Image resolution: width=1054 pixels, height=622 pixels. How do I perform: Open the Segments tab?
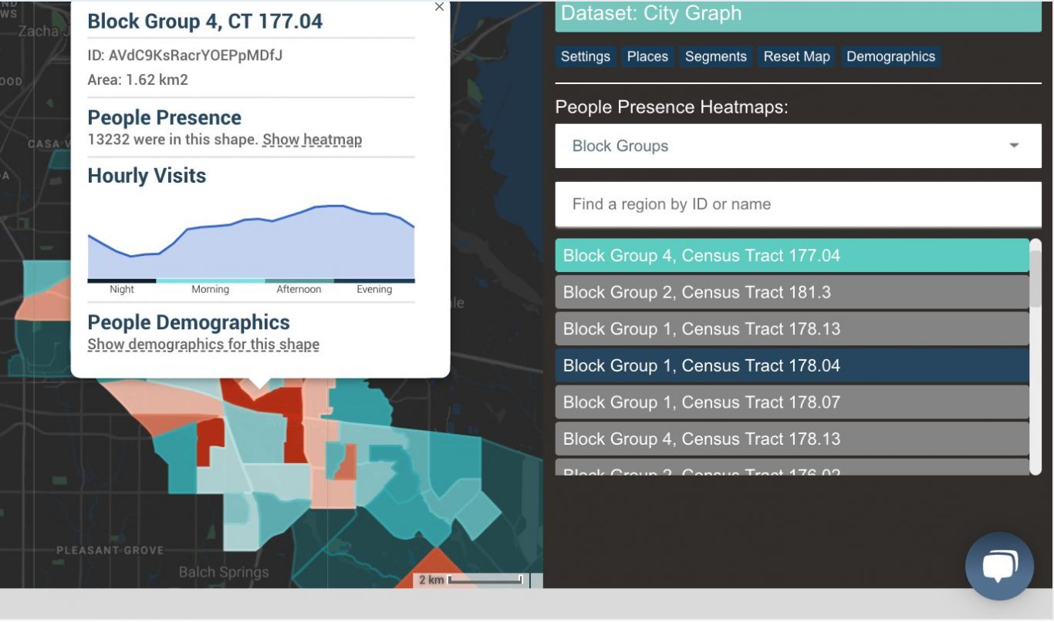[716, 56]
